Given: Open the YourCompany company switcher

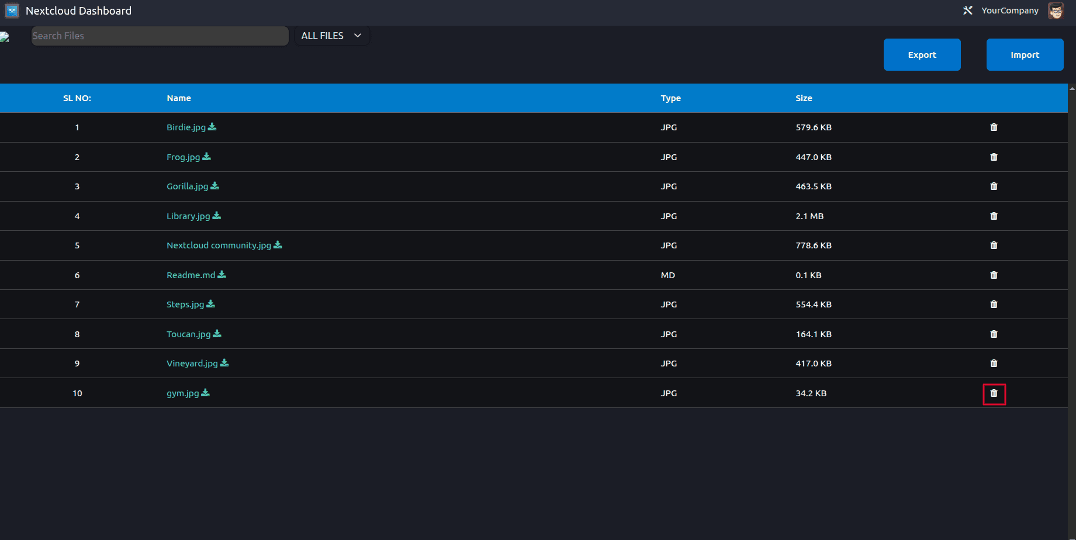Looking at the screenshot, I should click(1010, 11).
